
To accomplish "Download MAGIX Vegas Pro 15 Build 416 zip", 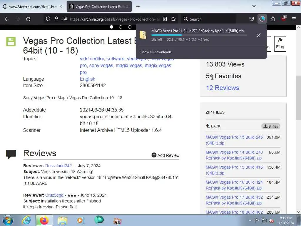I will 234,170.
